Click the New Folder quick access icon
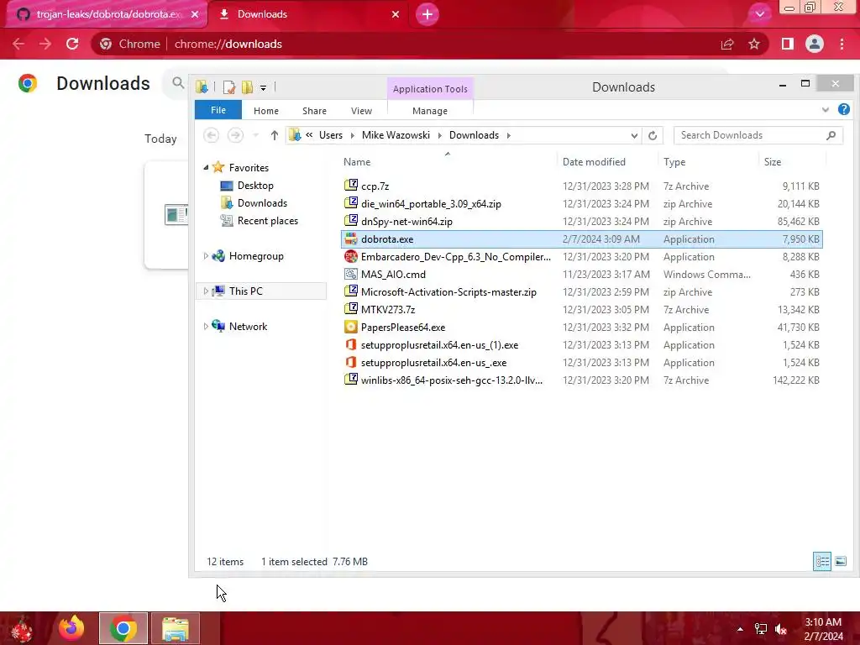Image resolution: width=860 pixels, height=645 pixels. pos(248,87)
